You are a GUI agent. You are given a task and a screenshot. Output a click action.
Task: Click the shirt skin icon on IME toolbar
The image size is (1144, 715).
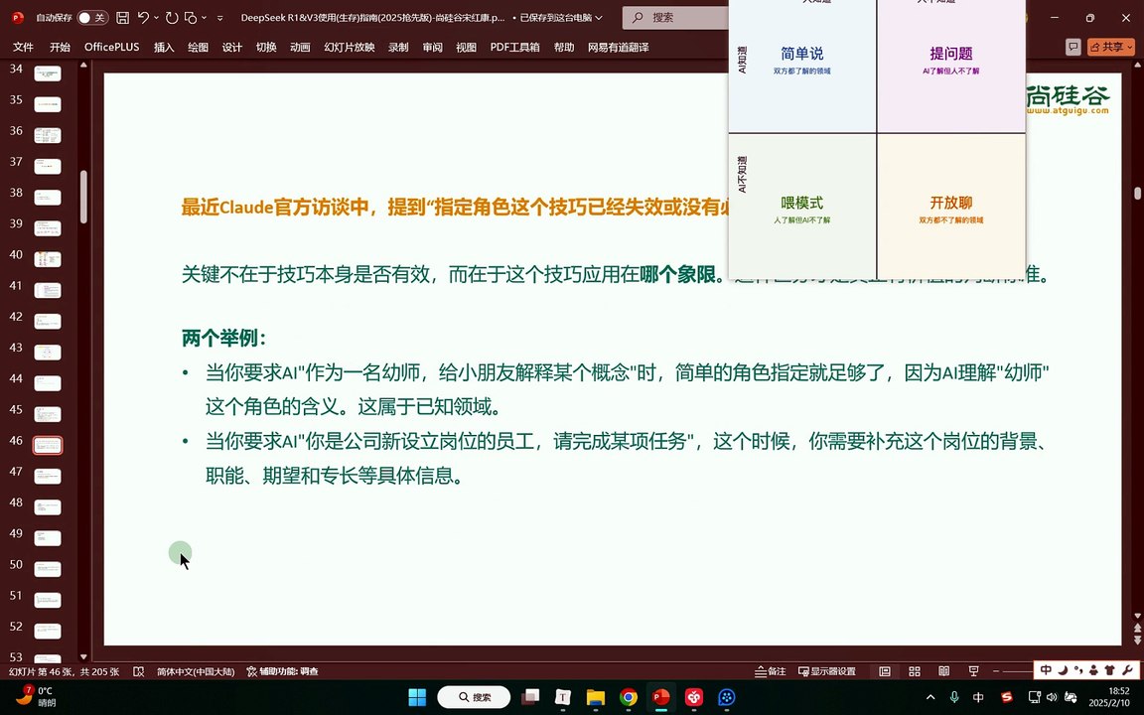tap(1110, 669)
